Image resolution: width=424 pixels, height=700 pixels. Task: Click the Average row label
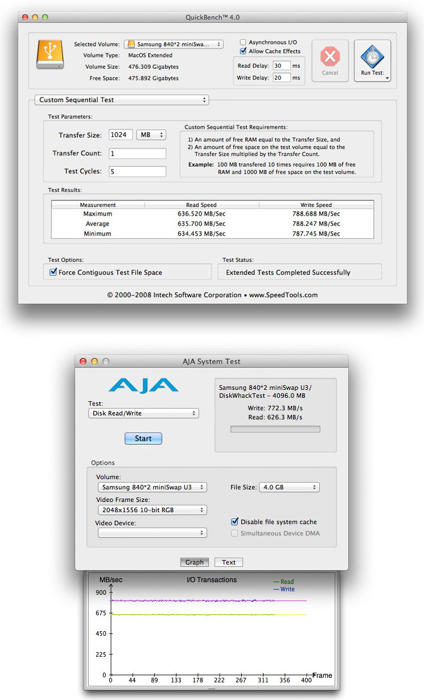98,224
